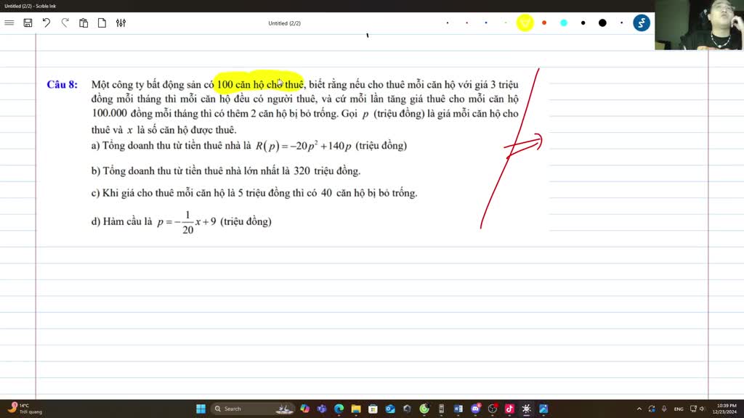Open the pen settings sliders icon

pos(121,23)
